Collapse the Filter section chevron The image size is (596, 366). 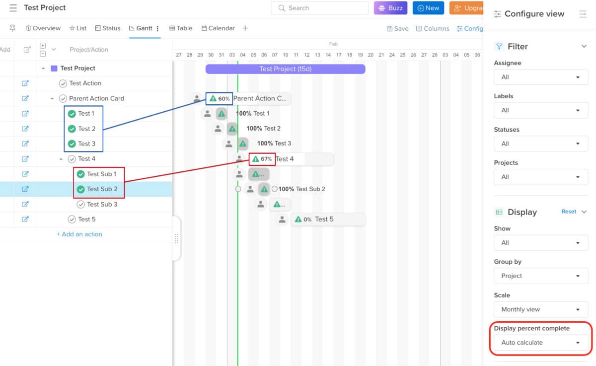584,46
